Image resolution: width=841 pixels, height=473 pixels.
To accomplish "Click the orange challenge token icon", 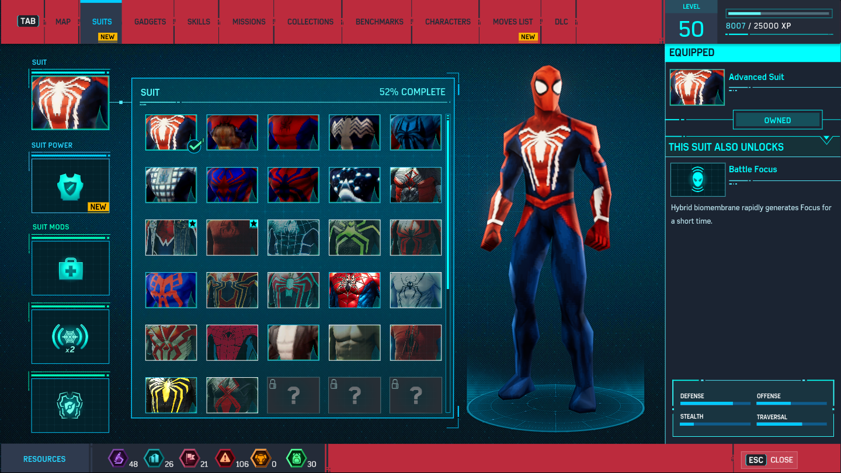I will click(260, 458).
